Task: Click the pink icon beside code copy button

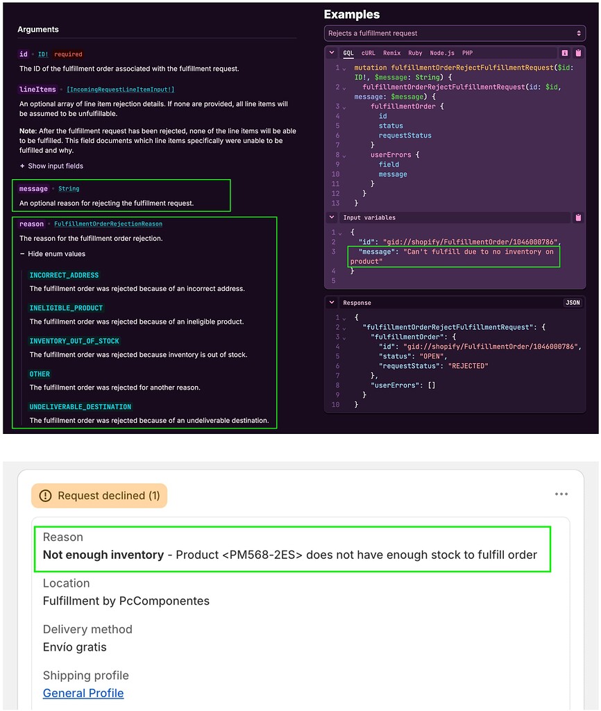Action: coord(565,53)
